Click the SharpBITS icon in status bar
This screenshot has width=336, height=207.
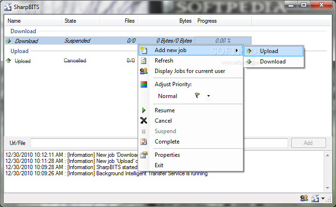point(315,198)
